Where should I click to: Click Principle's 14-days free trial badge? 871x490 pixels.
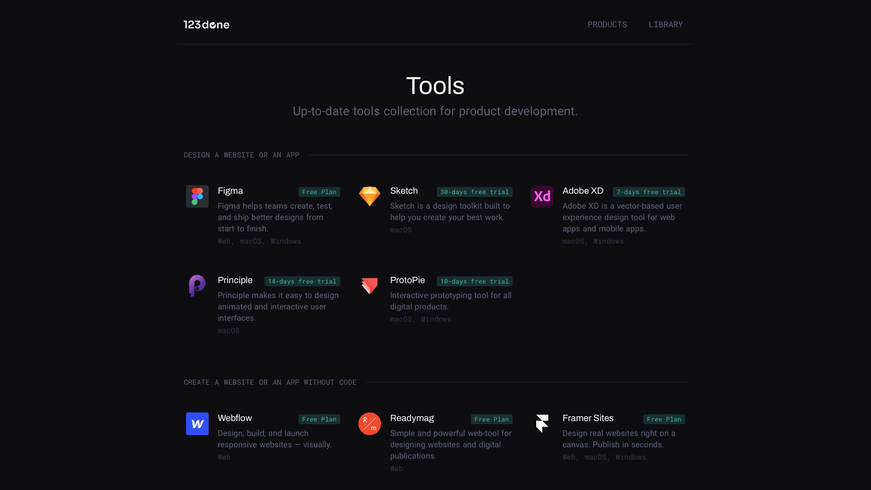[302, 281]
